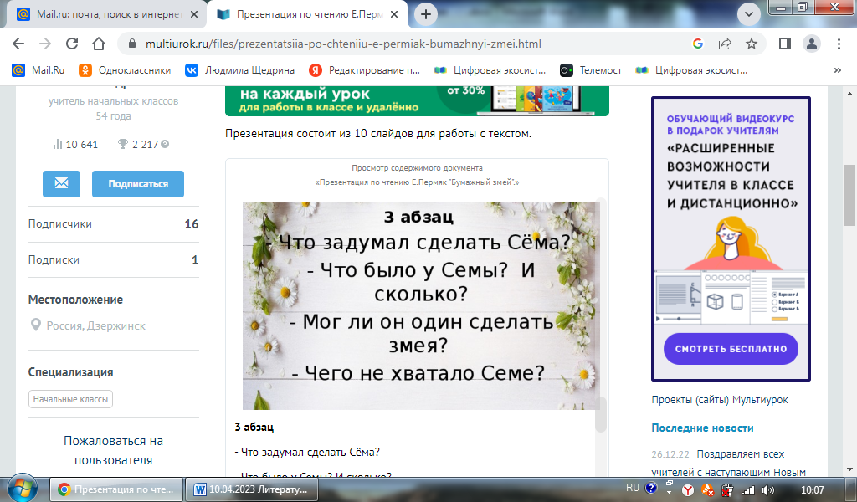Screen dimensions: 857x502
Task: Open the browser home page
Action: [x=99, y=44]
